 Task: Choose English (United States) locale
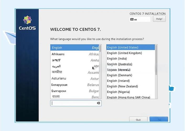coord(131,47)
